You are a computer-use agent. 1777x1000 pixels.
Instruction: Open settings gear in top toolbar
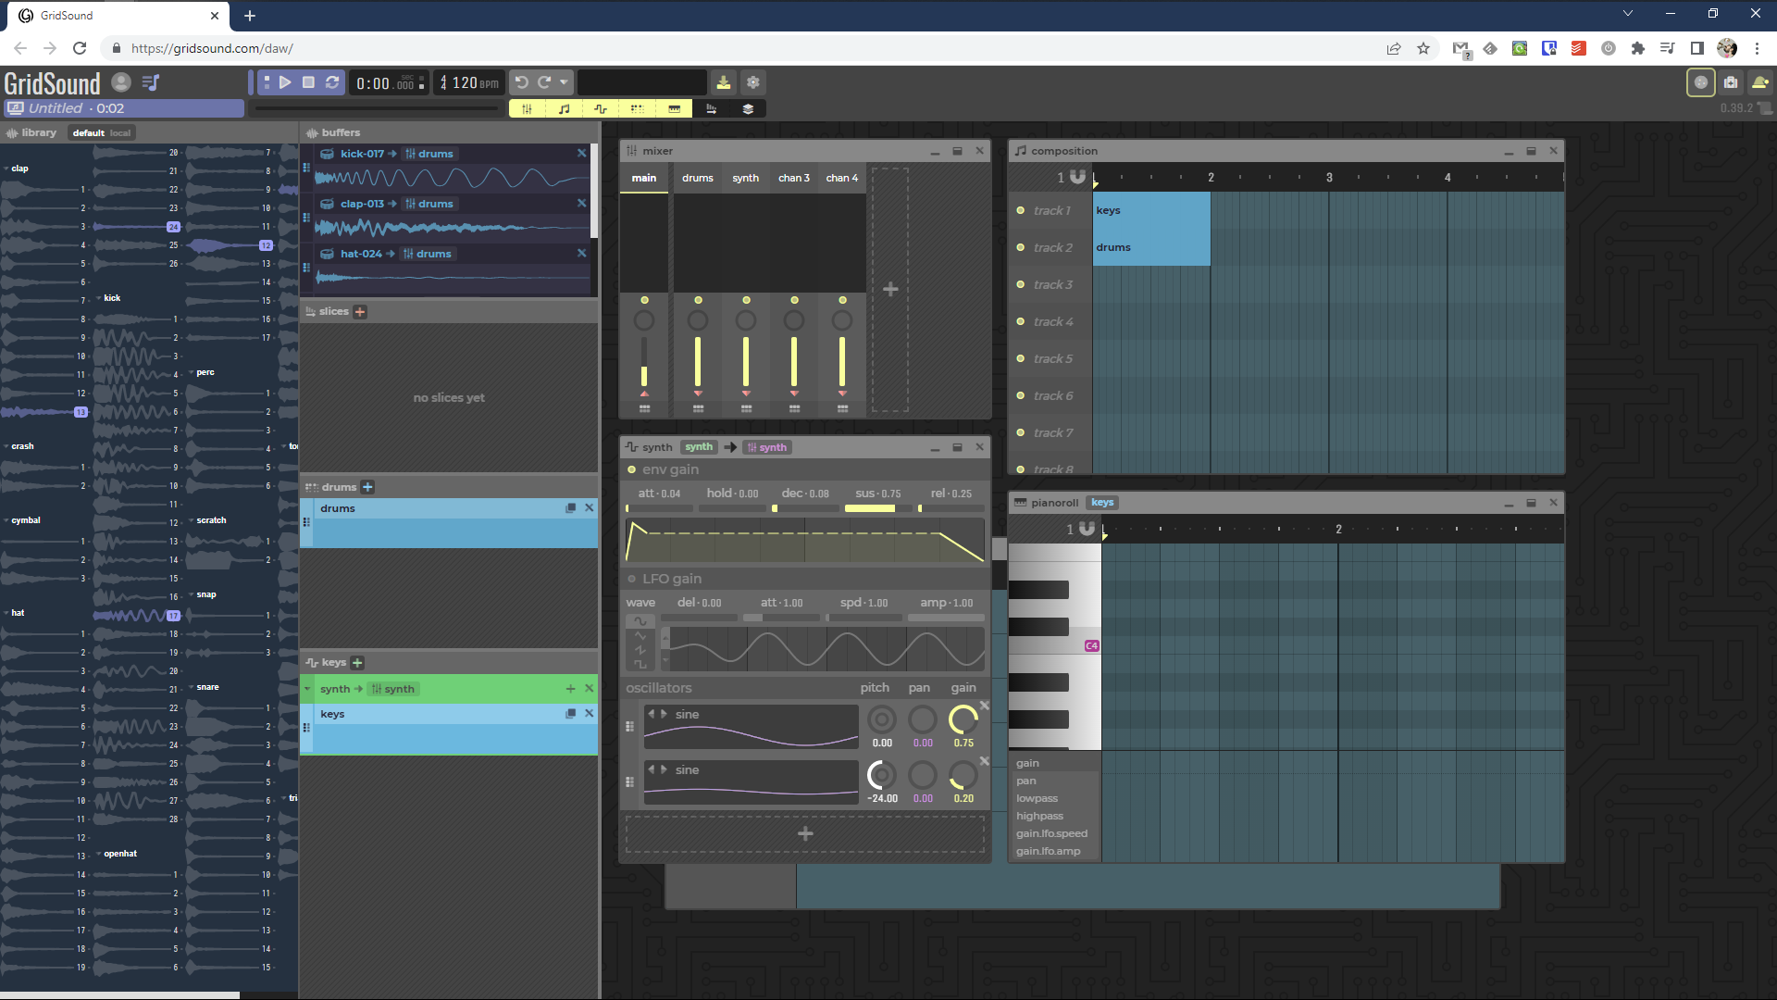(753, 82)
